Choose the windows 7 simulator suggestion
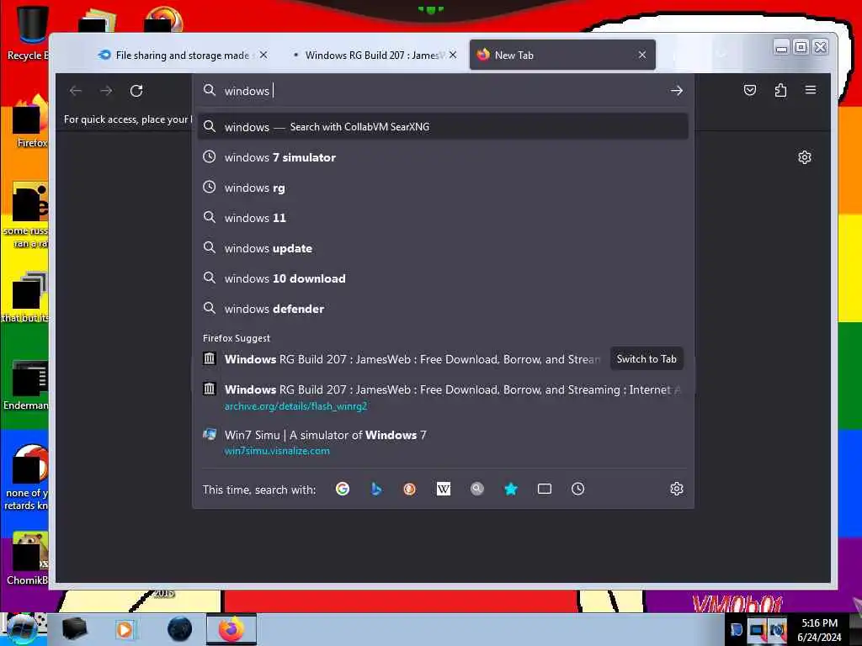The height and width of the screenshot is (646, 862). tap(443, 157)
